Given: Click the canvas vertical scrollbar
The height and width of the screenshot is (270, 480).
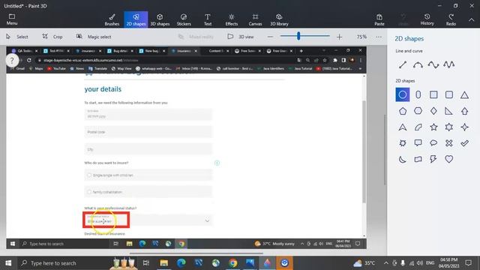Looking at the screenshot, I should tap(385, 149).
